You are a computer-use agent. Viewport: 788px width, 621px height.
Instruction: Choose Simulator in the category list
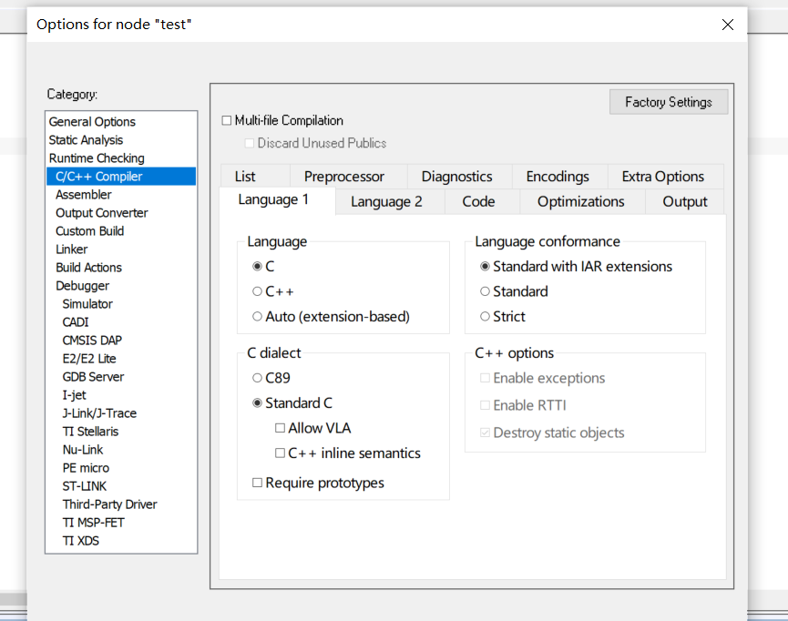[121, 304]
